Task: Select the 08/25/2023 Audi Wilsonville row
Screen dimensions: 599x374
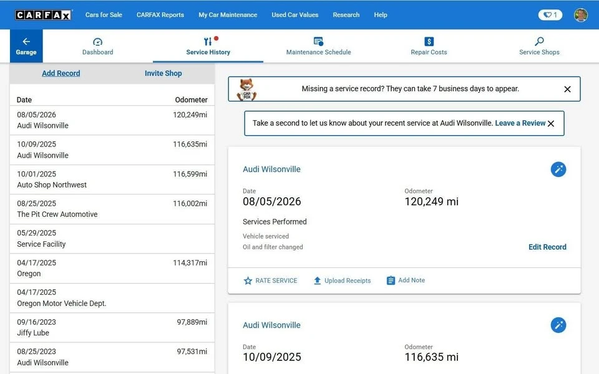Action: 112,357
